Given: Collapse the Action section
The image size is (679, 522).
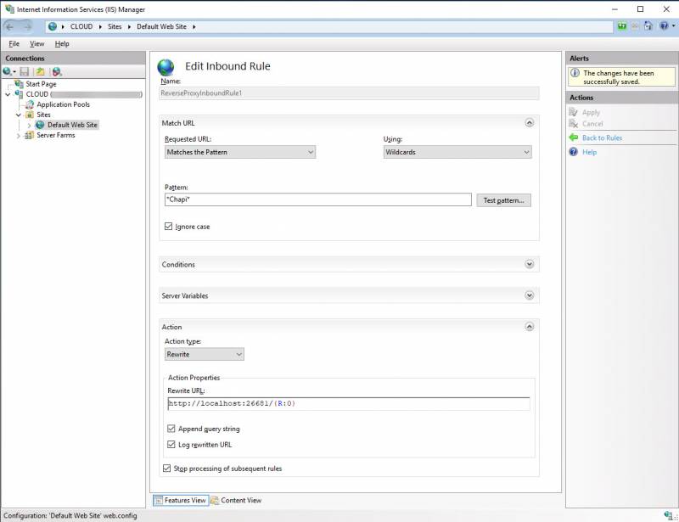Looking at the screenshot, I should [529, 327].
